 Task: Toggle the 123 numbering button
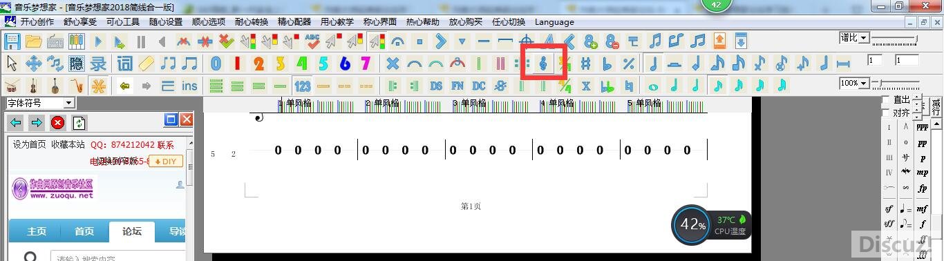pos(302,86)
